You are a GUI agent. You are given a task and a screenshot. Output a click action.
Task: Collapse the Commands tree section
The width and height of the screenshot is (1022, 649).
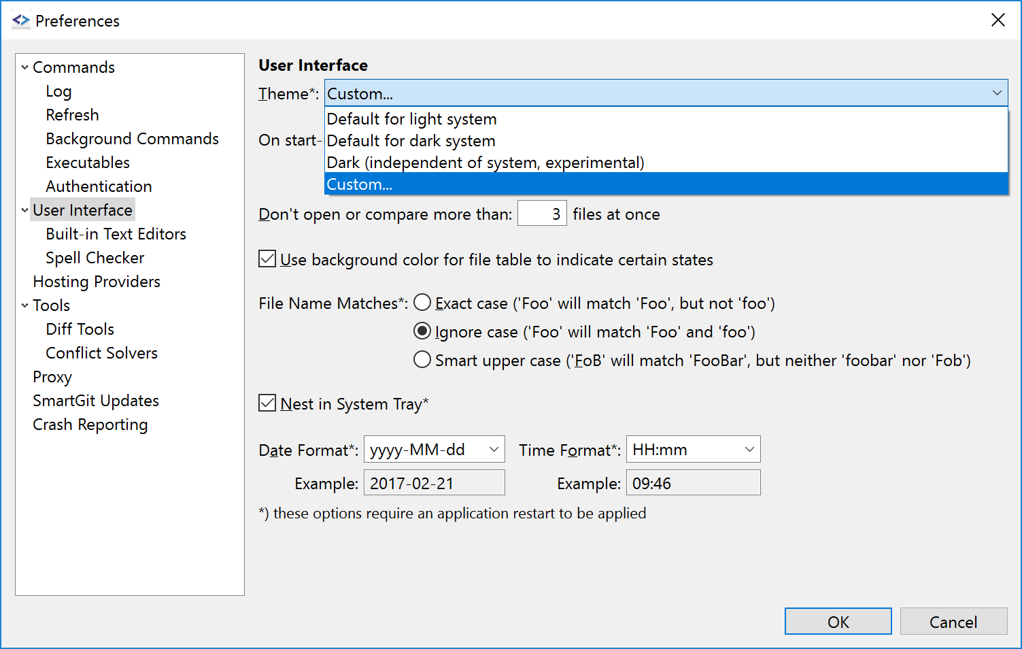(24, 67)
